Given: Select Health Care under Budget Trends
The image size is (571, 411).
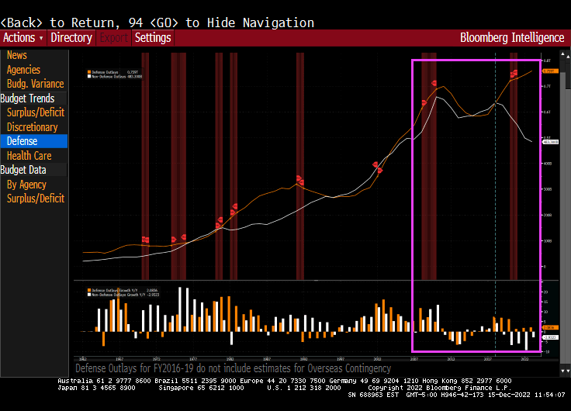Looking at the screenshot, I should pos(29,156).
